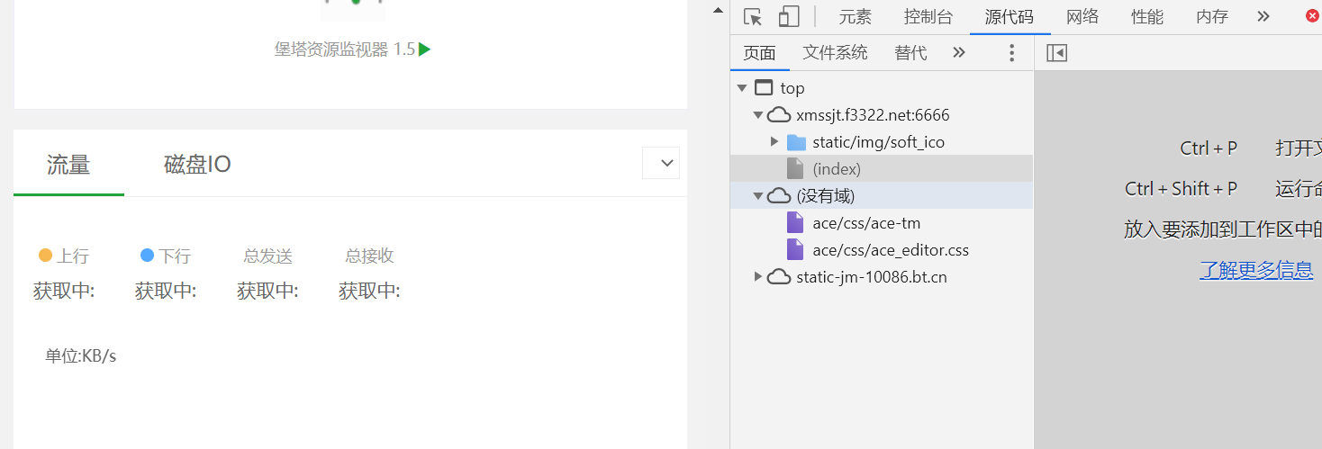Collapse the xmssjt.f3322.net:6666 node arrow
The image size is (1322, 449).
pos(757,115)
